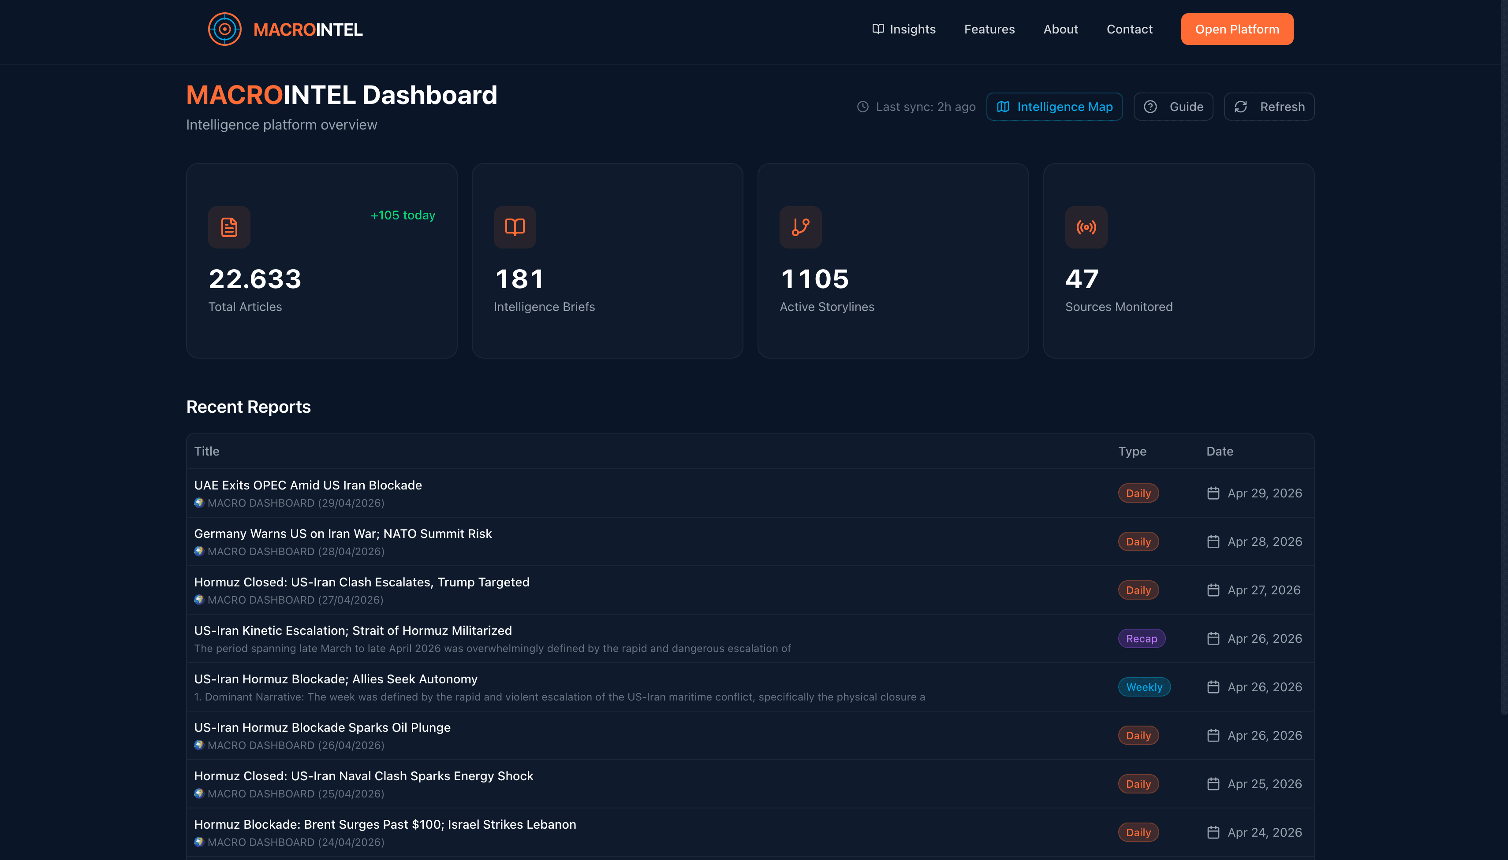
Task: Click the '181' Intelligence Briefs value
Action: tap(519, 279)
